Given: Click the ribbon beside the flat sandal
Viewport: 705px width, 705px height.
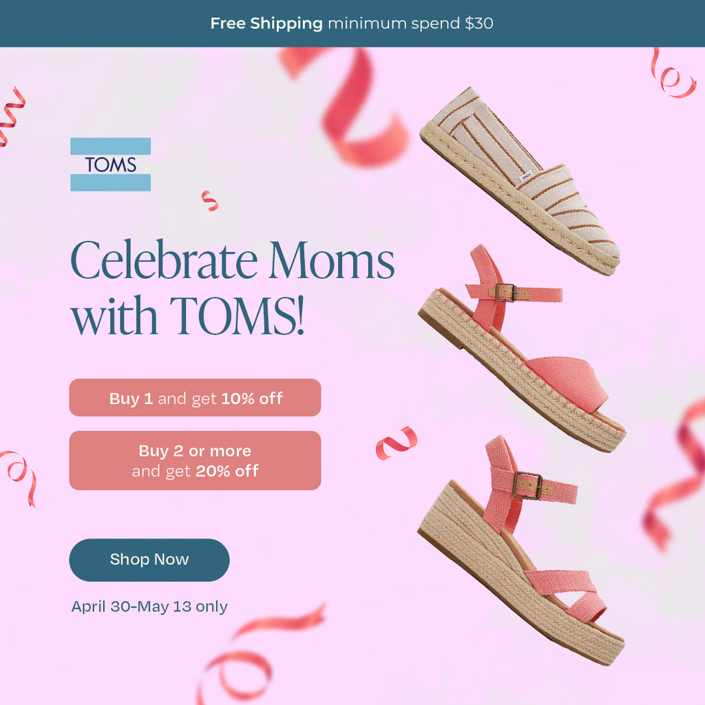Looking at the screenshot, I should click(397, 443).
